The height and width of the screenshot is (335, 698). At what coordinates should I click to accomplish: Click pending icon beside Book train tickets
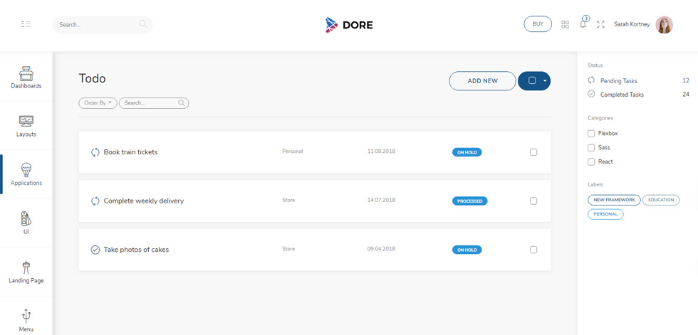95,152
